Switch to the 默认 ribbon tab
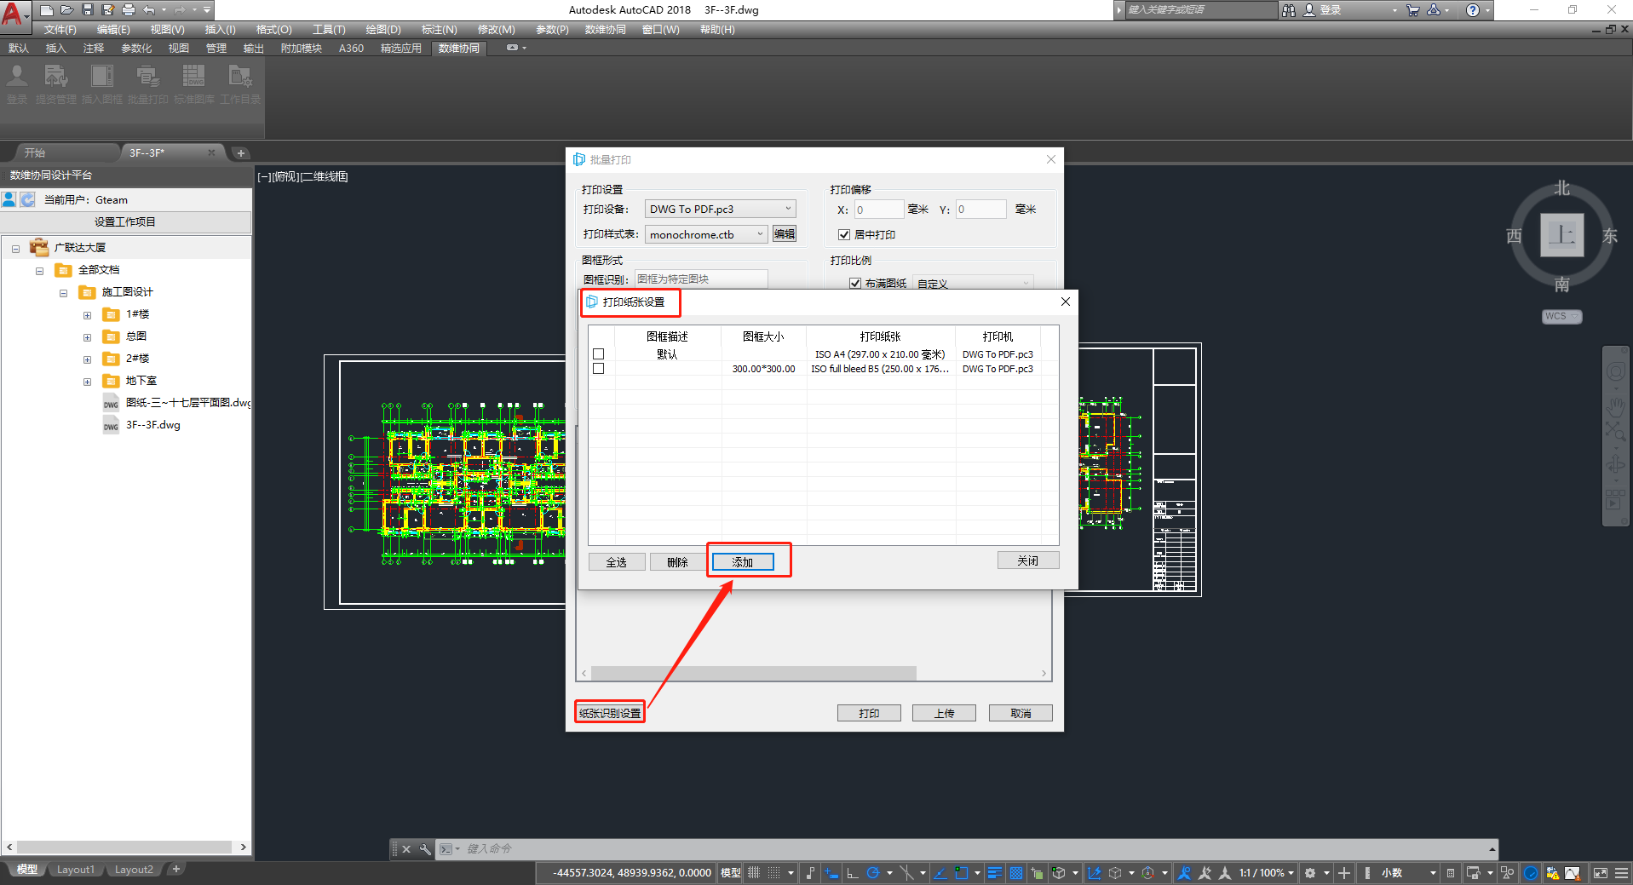The width and height of the screenshot is (1633, 885). click(19, 49)
